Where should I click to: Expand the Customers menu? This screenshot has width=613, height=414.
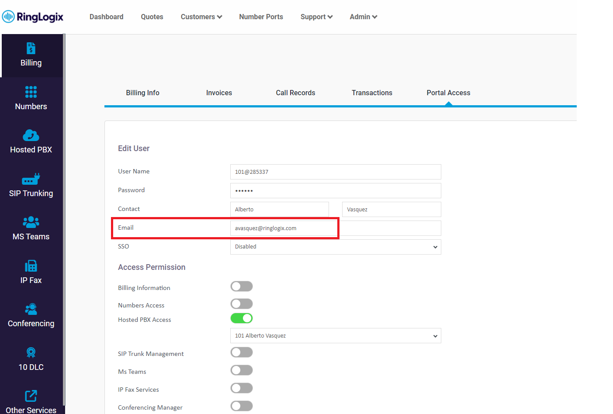click(201, 17)
